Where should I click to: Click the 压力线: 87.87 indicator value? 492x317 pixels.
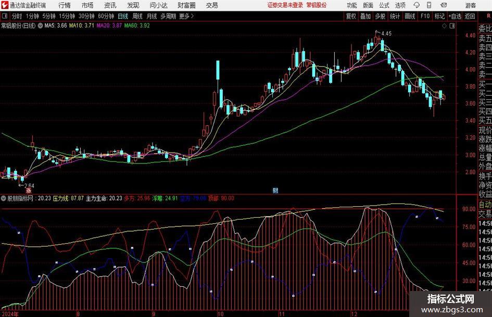pyautogui.click(x=68, y=198)
